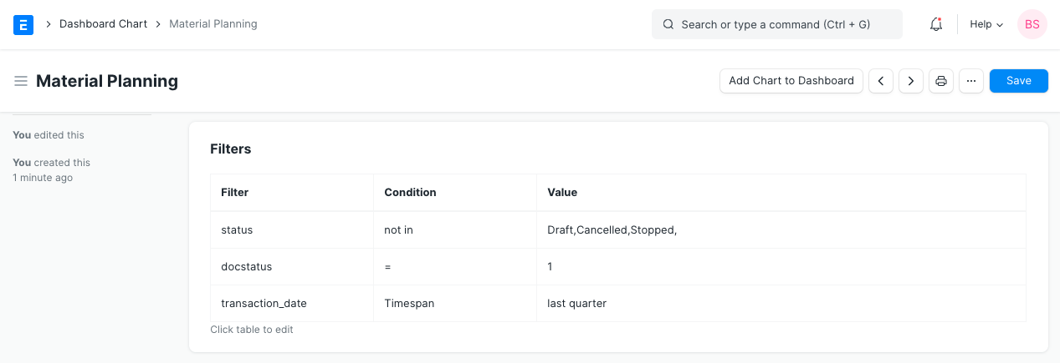Image resolution: width=1060 pixels, height=363 pixels.
Task: Toggle the sidebar hamburger menu icon
Action: 21,81
